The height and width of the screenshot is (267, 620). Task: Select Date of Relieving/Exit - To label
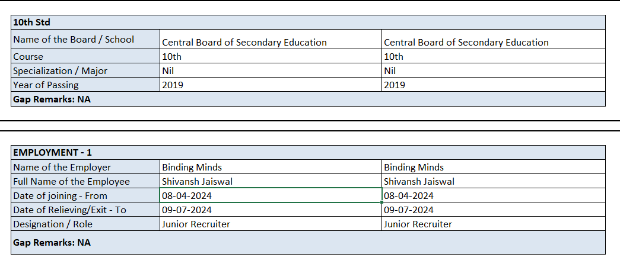(69, 210)
